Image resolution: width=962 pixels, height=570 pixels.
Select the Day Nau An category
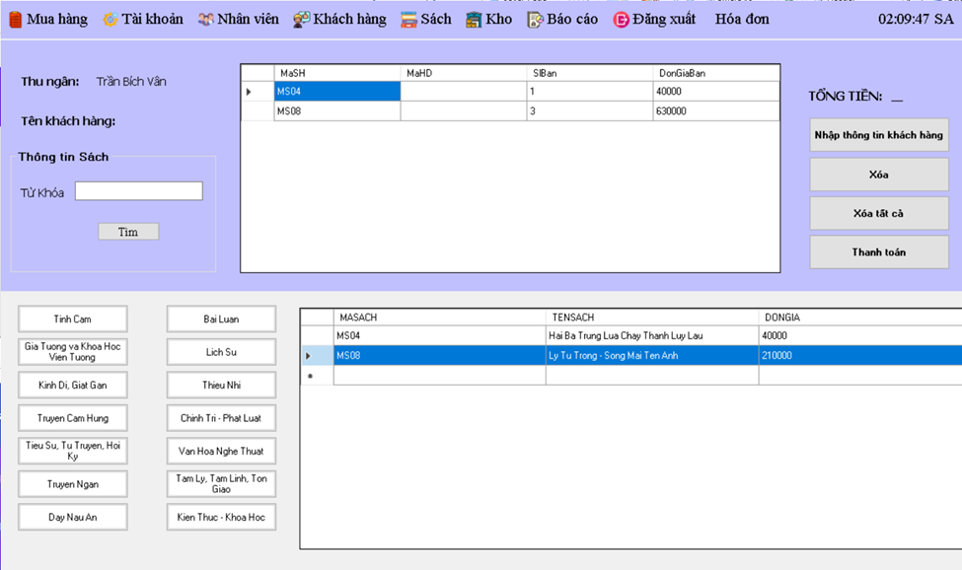pos(73,518)
